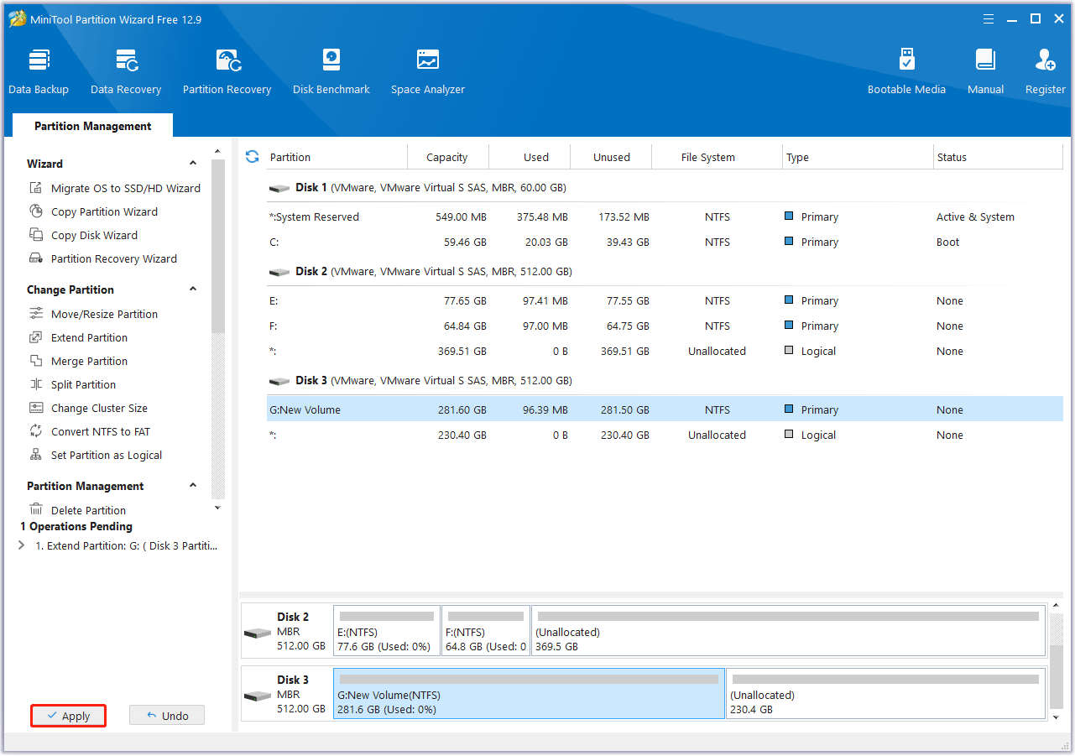This screenshot has height=756, width=1075.
Task: Select Disk 2 header row
Action: pyautogui.click(x=665, y=272)
